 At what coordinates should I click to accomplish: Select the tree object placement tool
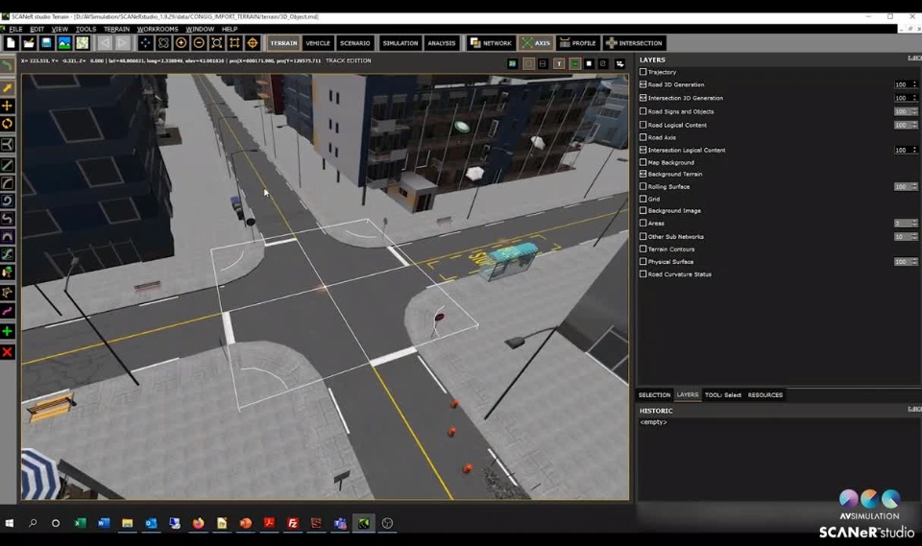(8, 273)
